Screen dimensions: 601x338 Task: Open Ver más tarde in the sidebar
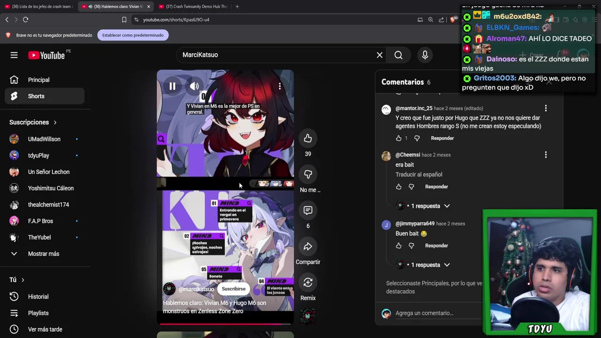tap(45, 330)
